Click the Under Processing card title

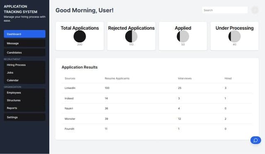(x=234, y=28)
